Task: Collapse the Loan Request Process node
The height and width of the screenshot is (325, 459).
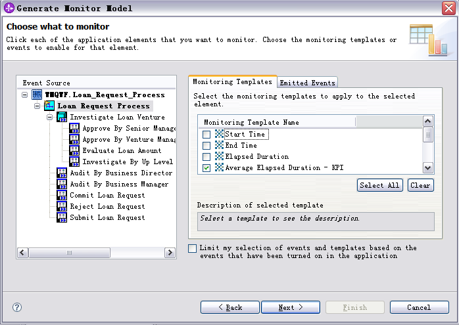Action: point(37,106)
